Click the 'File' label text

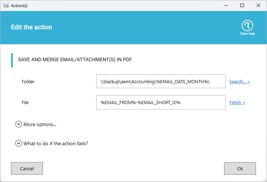pos(25,103)
